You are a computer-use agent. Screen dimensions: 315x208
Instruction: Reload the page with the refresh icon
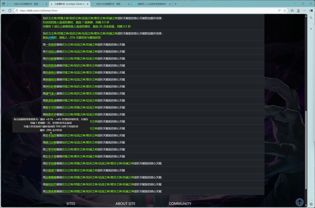pos(10,10)
